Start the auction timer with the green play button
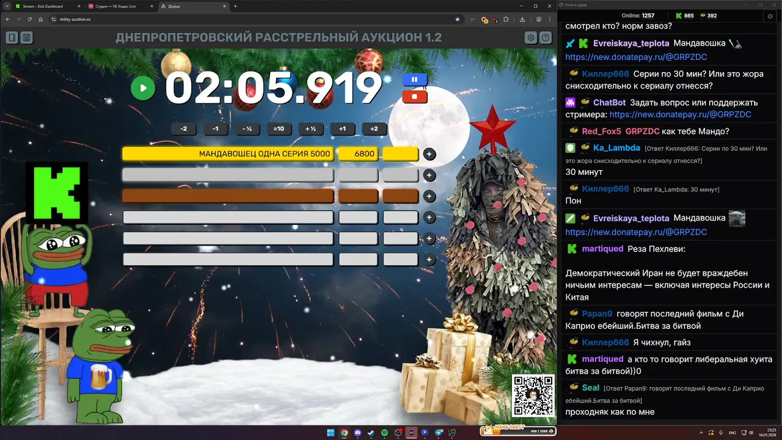782x440 pixels. (x=143, y=88)
